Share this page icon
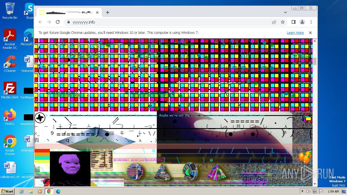The height and width of the screenshot is (195, 347). click(274, 22)
